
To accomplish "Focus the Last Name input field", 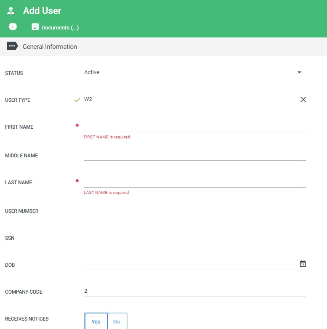I will tap(194, 182).
